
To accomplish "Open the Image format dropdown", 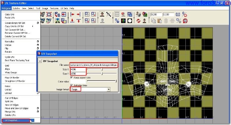I will pyautogui.click(x=109, y=89).
